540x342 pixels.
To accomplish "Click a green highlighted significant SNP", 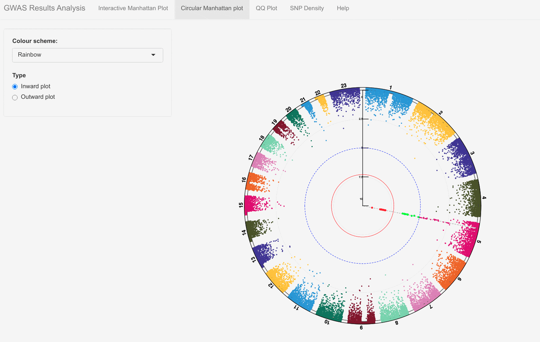I will tap(406, 214).
